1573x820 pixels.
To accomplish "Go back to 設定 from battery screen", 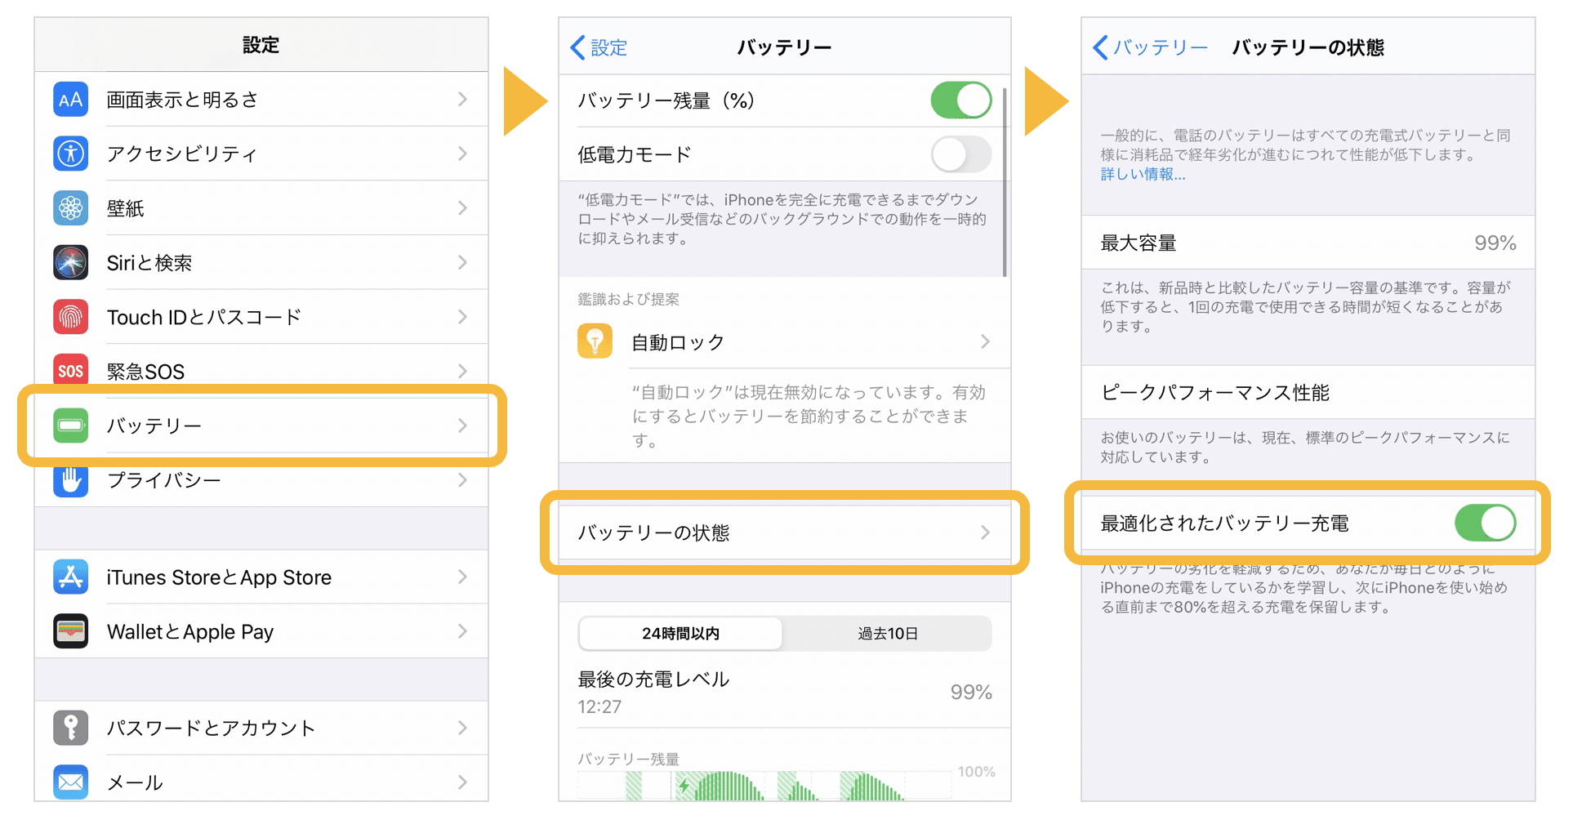I will pos(599,47).
